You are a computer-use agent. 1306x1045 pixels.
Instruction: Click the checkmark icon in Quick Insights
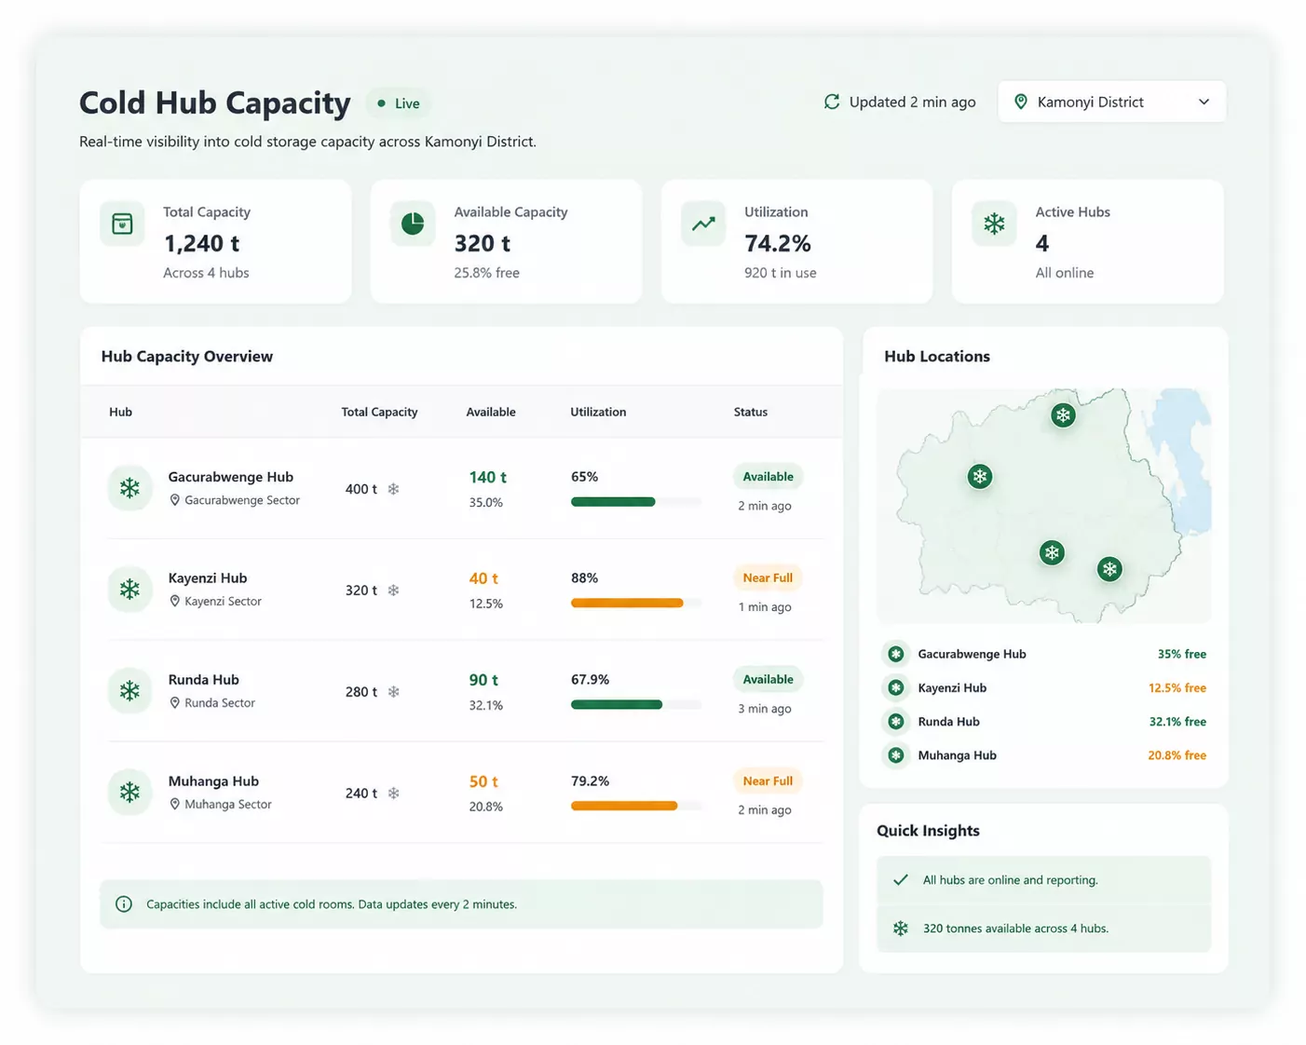click(901, 880)
